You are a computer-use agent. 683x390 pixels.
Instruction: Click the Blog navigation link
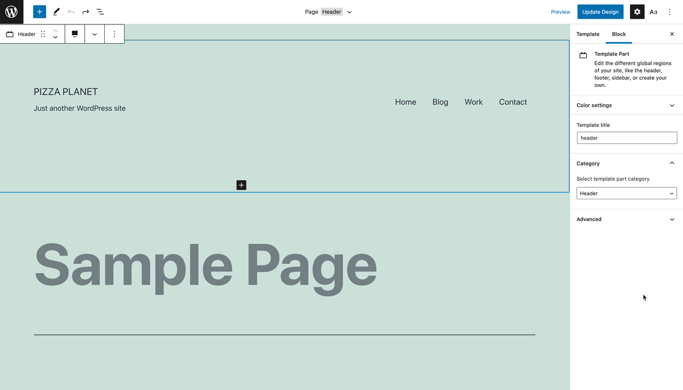coord(440,102)
